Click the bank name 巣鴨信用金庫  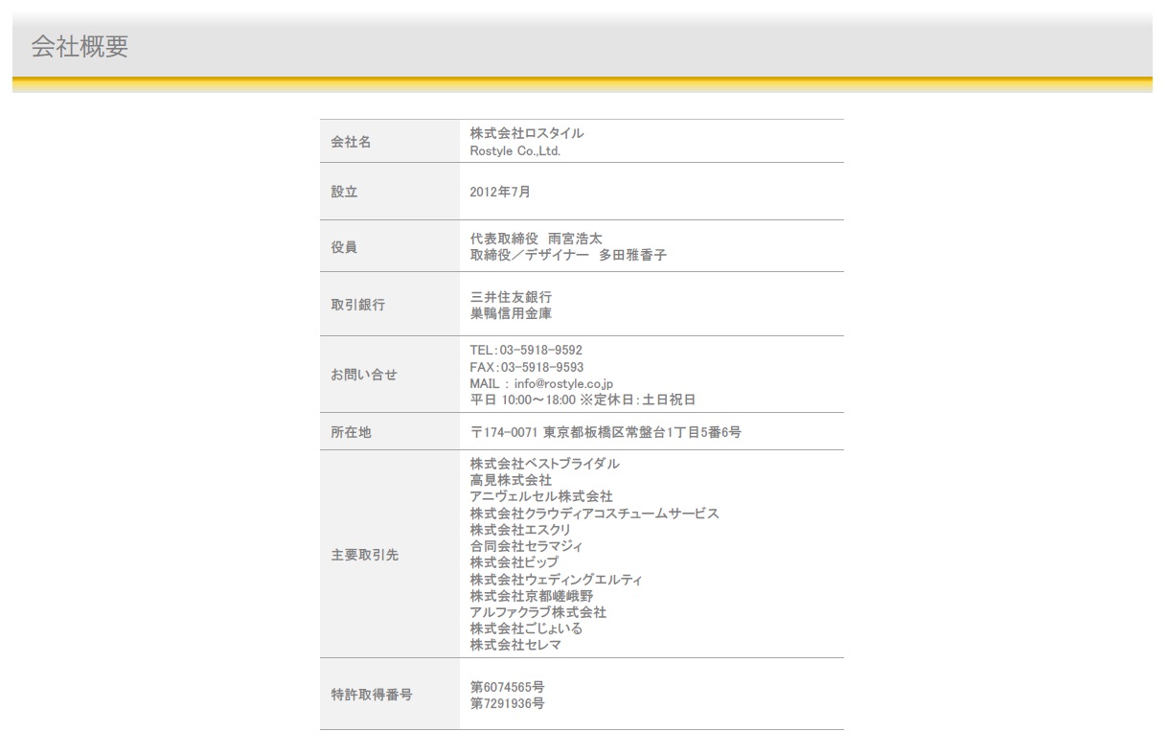tap(511, 313)
